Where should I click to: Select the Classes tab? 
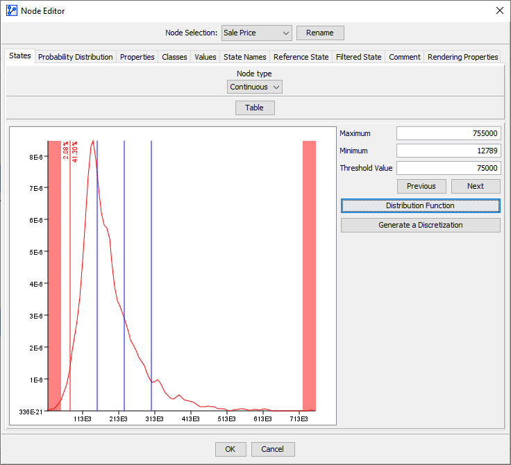(x=174, y=57)
